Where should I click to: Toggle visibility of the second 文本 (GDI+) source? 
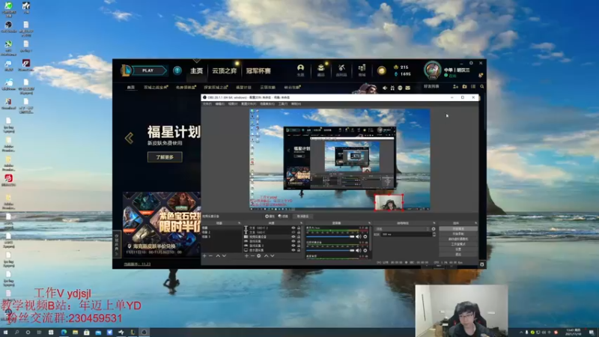point(294,232)
